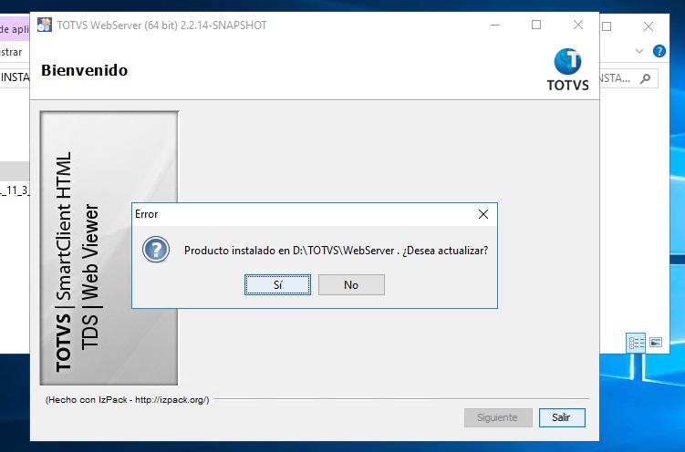This screenshot has width=685, height=452.
Task: Open help in background Explorer window
Action: tap(659, 51)
